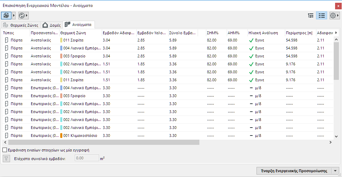
Task: Click the dash icon in 001 Κλιμακοστάσιο row
Action: [x=251, y=136]
